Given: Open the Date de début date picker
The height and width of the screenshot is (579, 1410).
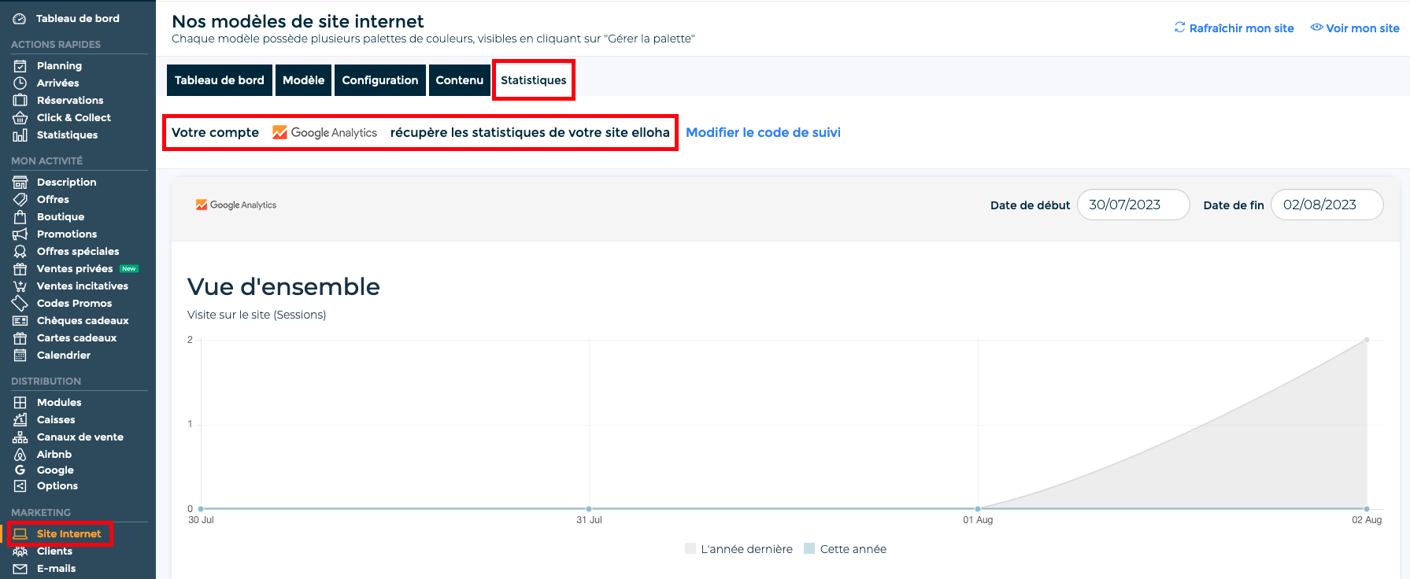Looking at the screenshot, I should coord(1132,205).
